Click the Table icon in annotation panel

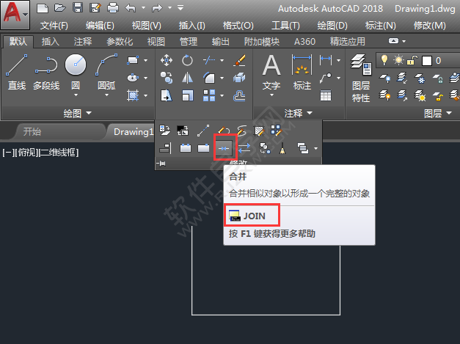click(x=326, y=95)
